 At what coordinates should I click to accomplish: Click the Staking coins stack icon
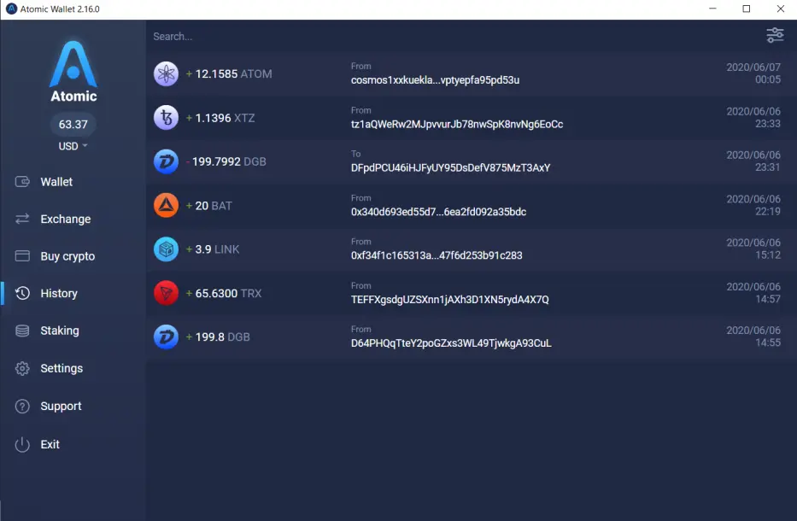22,331
